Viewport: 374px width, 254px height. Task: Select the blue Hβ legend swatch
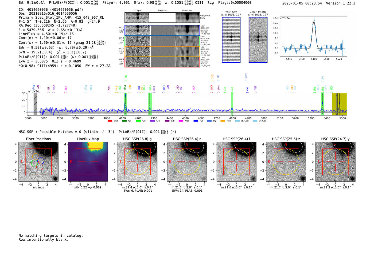click(x=196, y=121)
